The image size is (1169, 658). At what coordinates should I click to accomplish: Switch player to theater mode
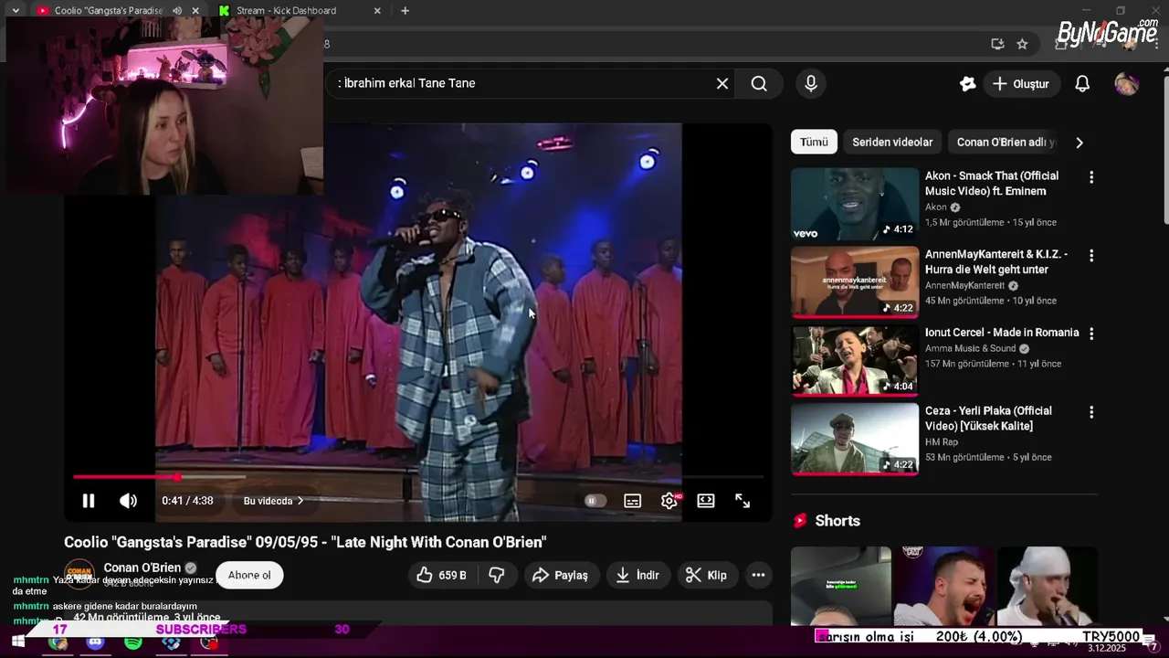706,501
